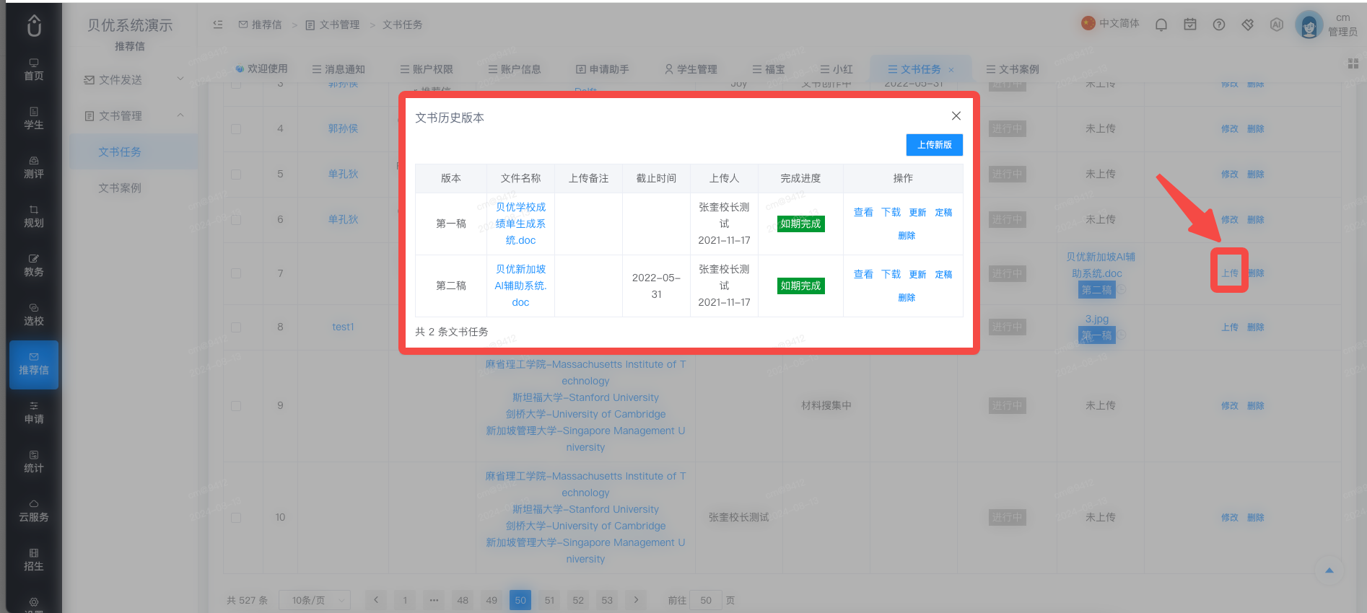Collapse sidebar with the menu fold icon

(218, 25)
